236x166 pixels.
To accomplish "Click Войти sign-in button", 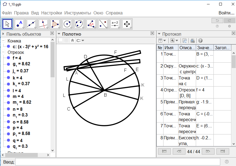I will point(226,13).
